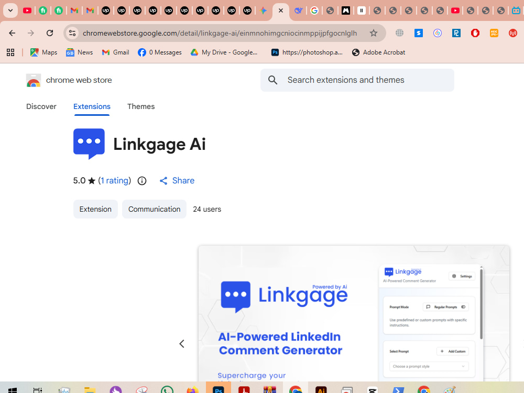The height and width of the screenshot is (393, 524).
Task: Open the Linkgage comment generator screenshot
Action: [x=354, y=313]
